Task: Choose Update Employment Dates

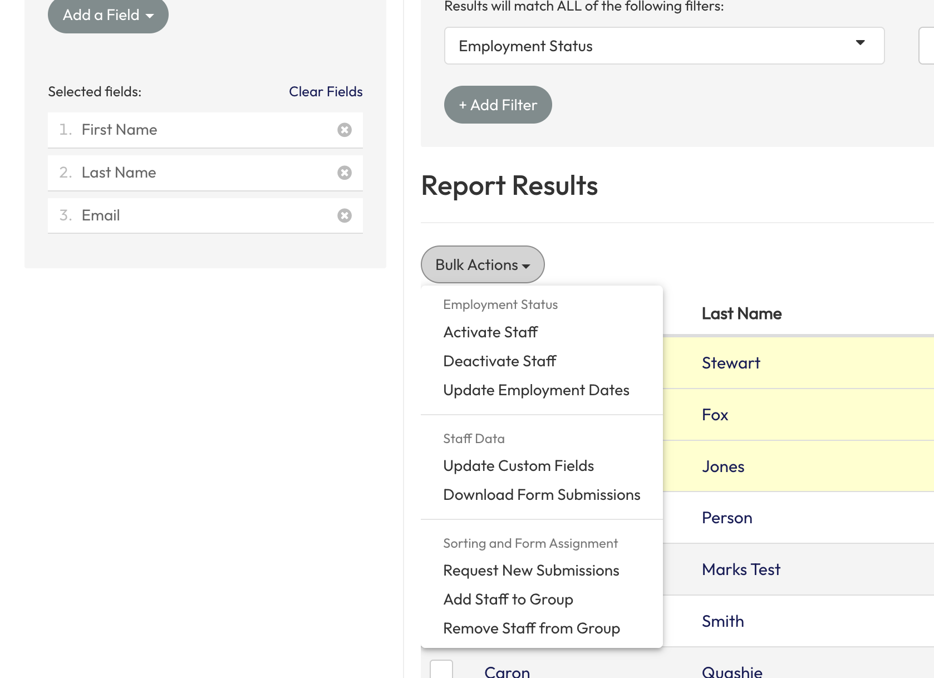Action: coord(535,390)
